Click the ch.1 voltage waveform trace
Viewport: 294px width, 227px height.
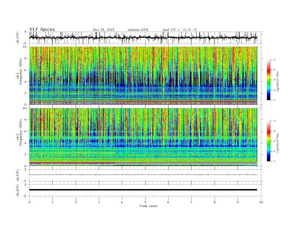tap(143, 37)
